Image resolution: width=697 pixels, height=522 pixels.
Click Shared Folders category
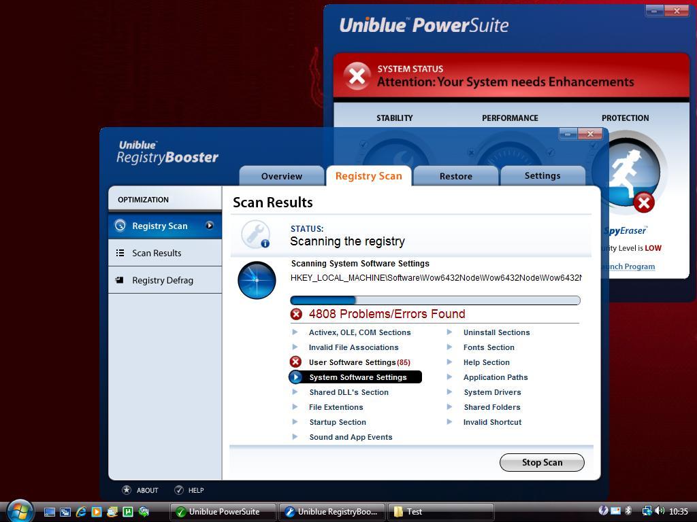tap(492, 407)
